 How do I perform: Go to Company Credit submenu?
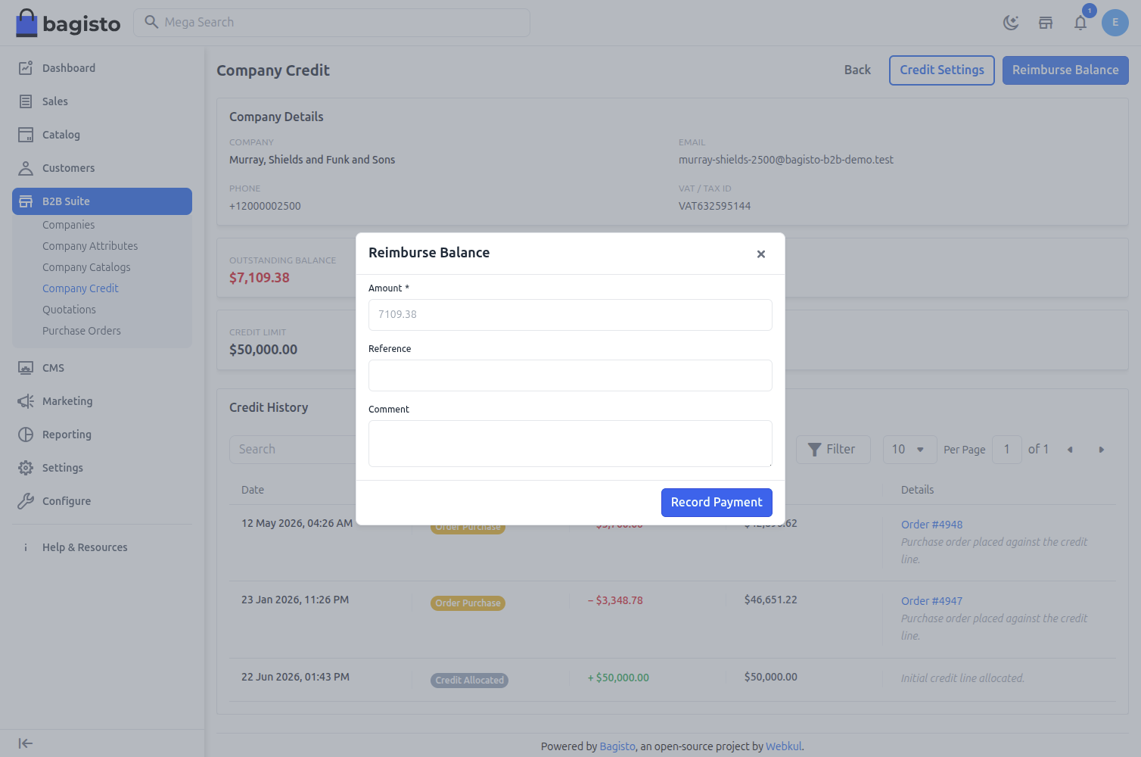[80, 288]
